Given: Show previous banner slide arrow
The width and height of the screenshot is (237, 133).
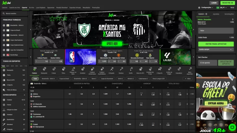Looking at the screenshot, I should tap(31, 30).
